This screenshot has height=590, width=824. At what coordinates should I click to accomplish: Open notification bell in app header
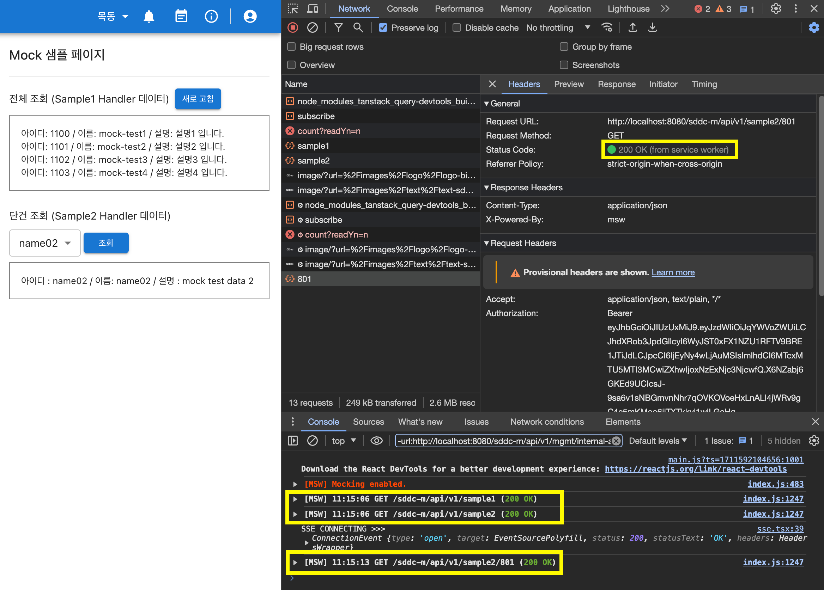click(149, 16)
